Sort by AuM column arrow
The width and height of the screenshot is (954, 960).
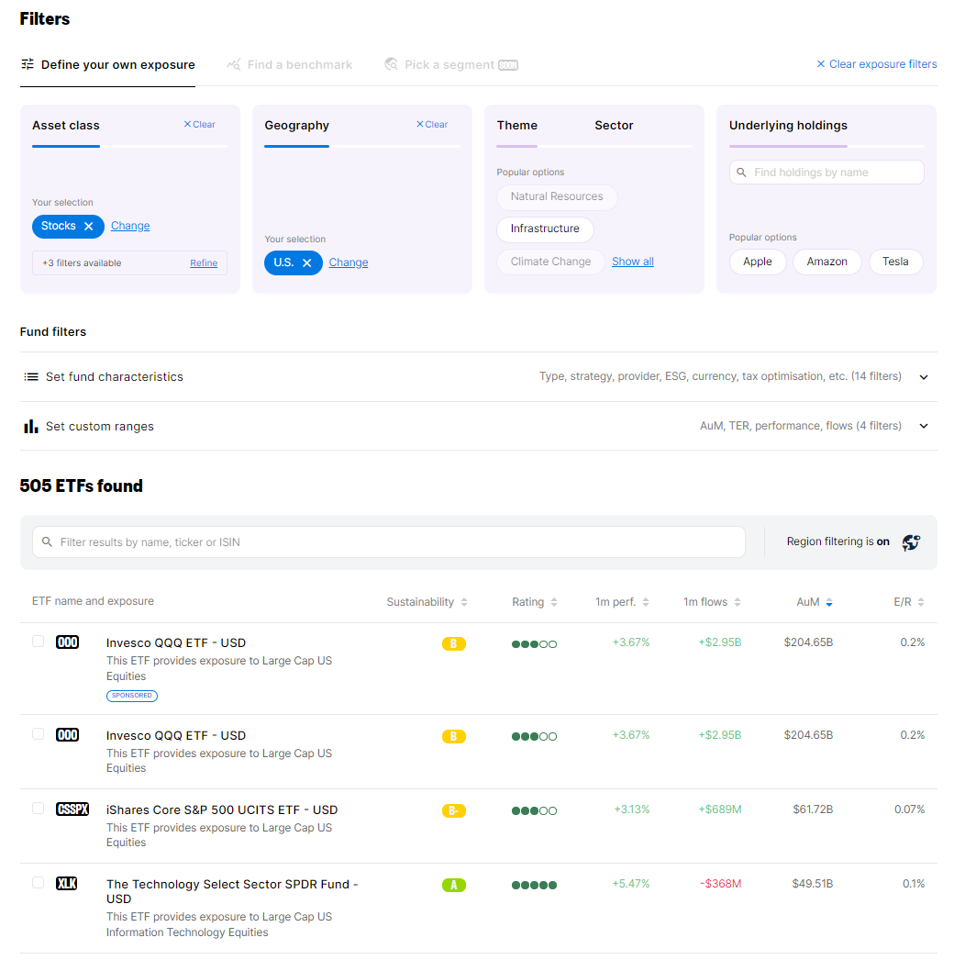tap(829, 603)
